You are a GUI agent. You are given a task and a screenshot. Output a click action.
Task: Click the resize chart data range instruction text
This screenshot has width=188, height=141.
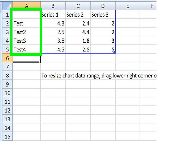pyautogui.click(x=99, y=76)
